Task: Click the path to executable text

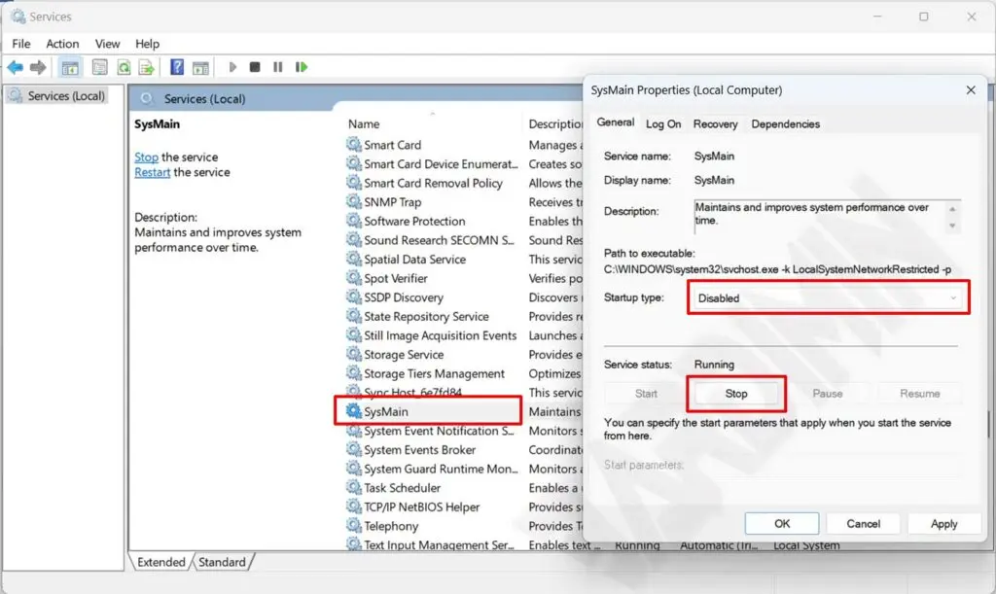Action: [x=777, y=269]
